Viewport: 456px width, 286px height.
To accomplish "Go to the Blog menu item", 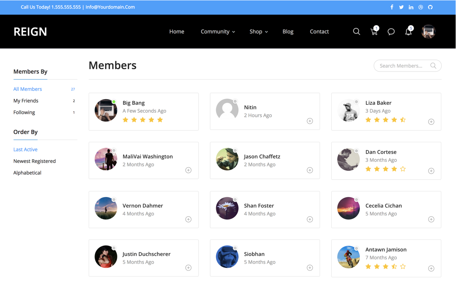I will 288,32.
